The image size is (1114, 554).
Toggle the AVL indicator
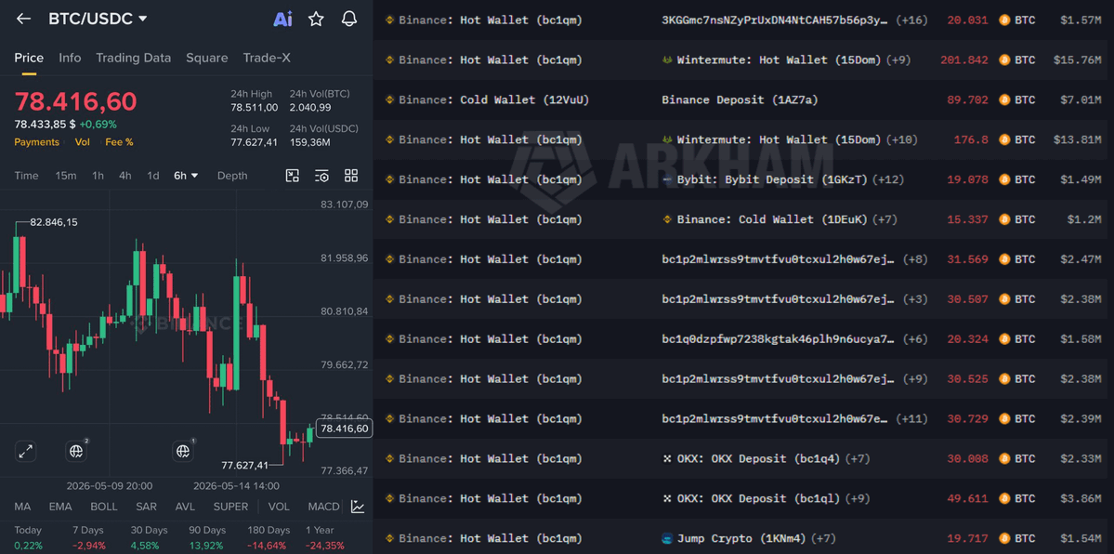186,507
